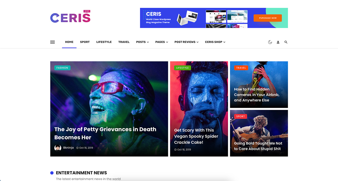
Task: Expand the Posts dropdown menu
Action: click(x=143, y=42)
